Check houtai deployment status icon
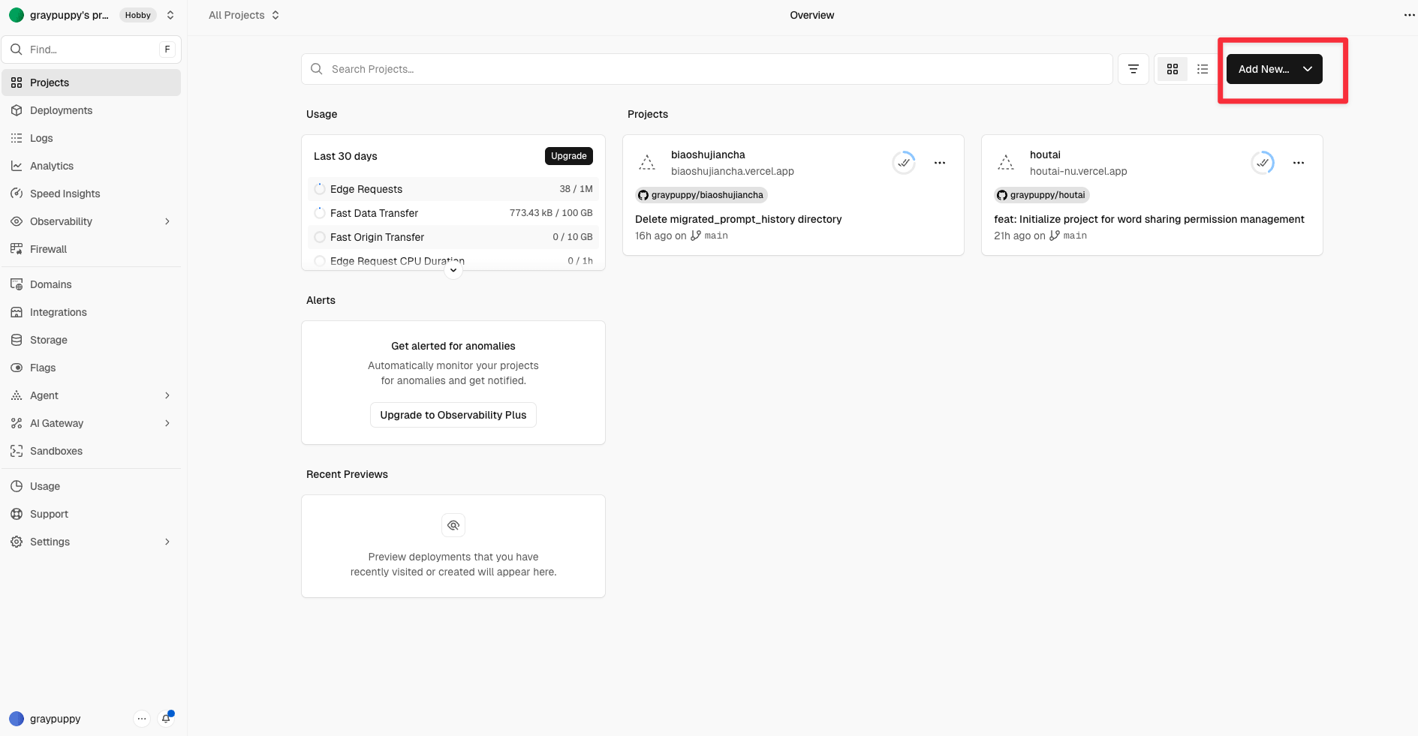 coord(1263,163)
